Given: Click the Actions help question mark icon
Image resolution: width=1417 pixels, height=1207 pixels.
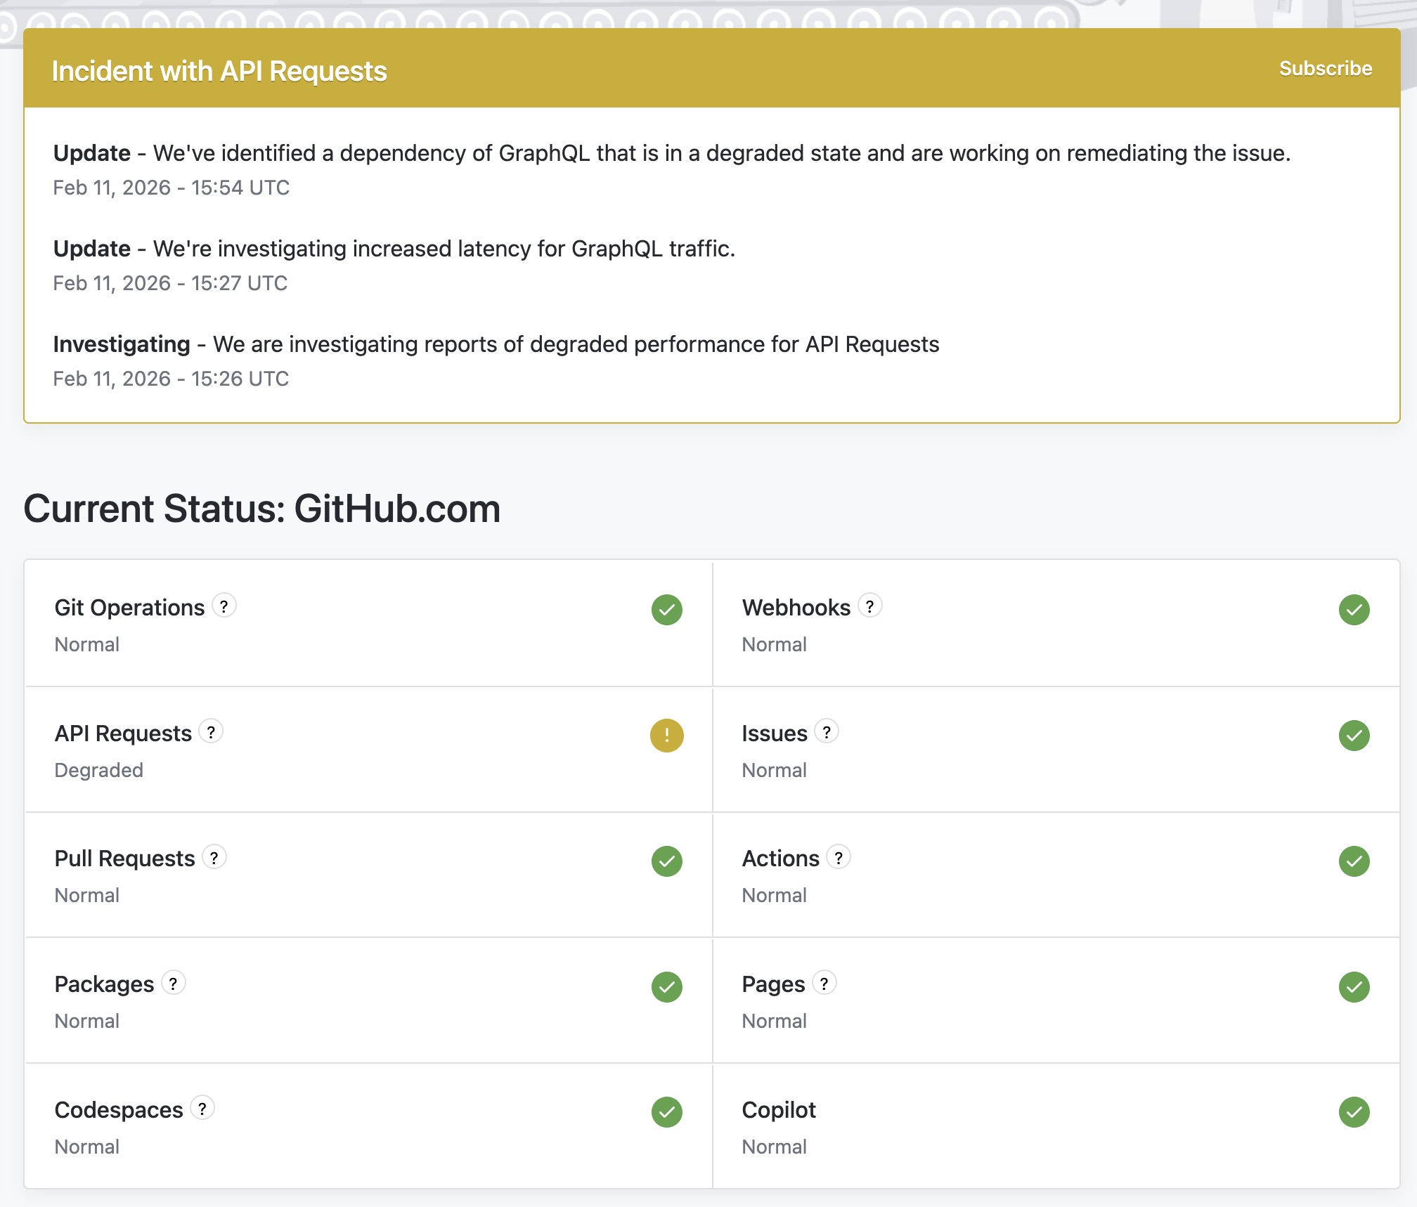Looking at the screenshot, I should pos(839,857).
